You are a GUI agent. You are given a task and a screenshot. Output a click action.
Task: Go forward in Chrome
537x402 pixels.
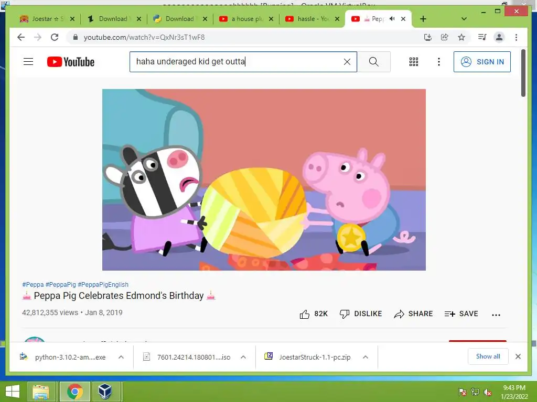(38, 37)
